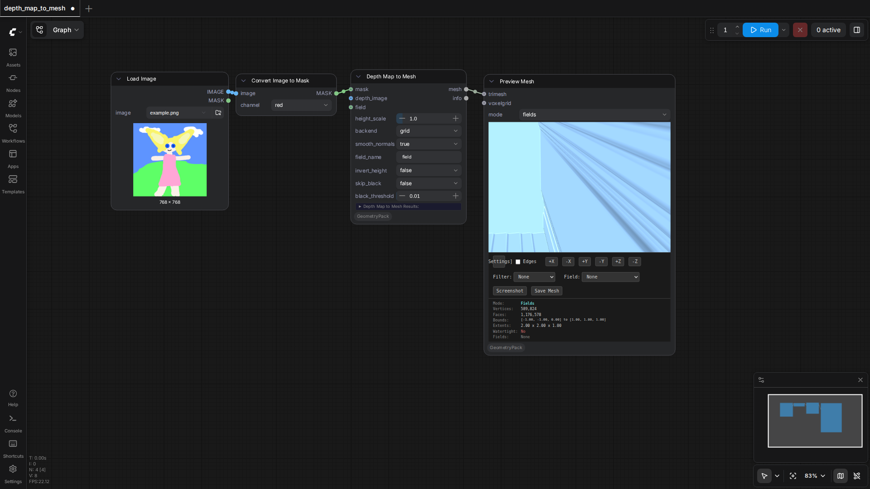Screen dimensions: 870x489
Task: Open the backend dropdown set to grid
Action: tap(429, 131)
